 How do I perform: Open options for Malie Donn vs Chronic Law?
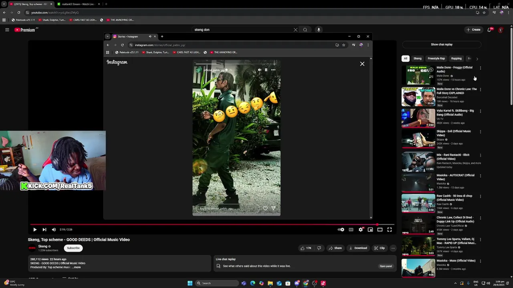pyautogui.click(x=481, y=90)
